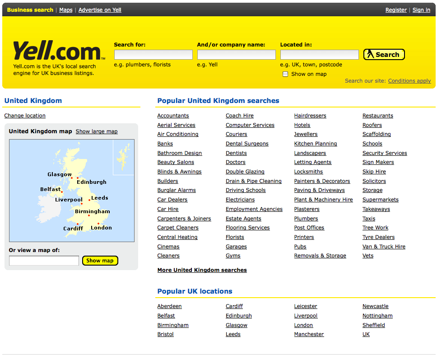The height and width of the screenshot is (355, 437).
Task: Click the Change location link
Action: (25, 116)
